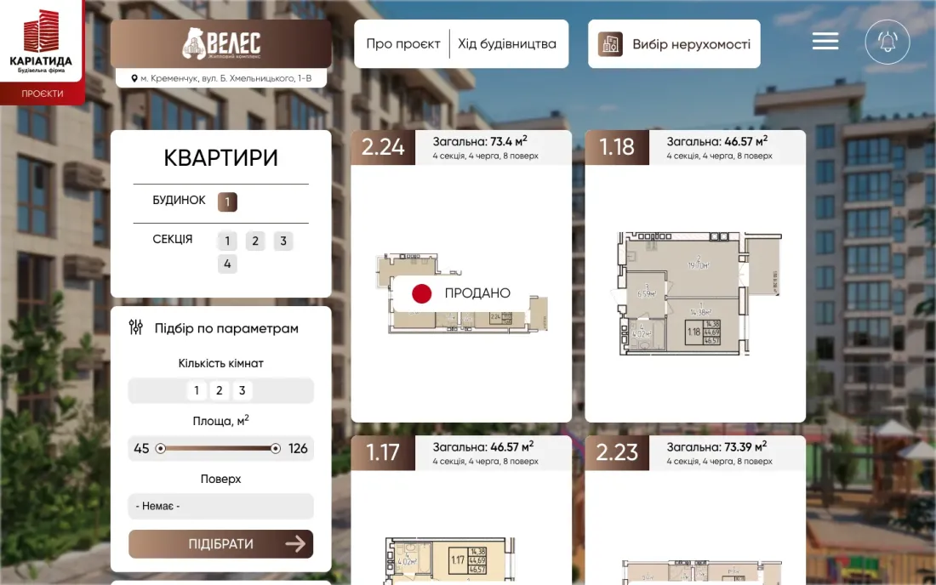The image size is (936, 585).
Task: Click the filter sliders icon beside Підбір по параметрам
Action: (x=136, y=327)
